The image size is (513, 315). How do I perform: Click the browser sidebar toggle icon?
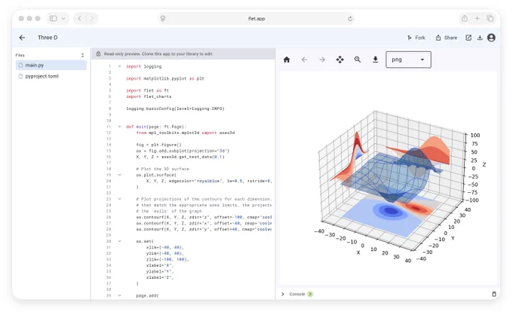tap(54, 19)
